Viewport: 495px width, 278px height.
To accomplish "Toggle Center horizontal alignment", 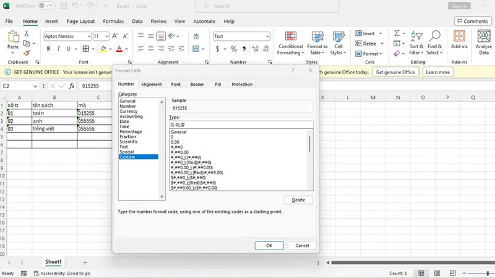I will [x=151, y=49].
